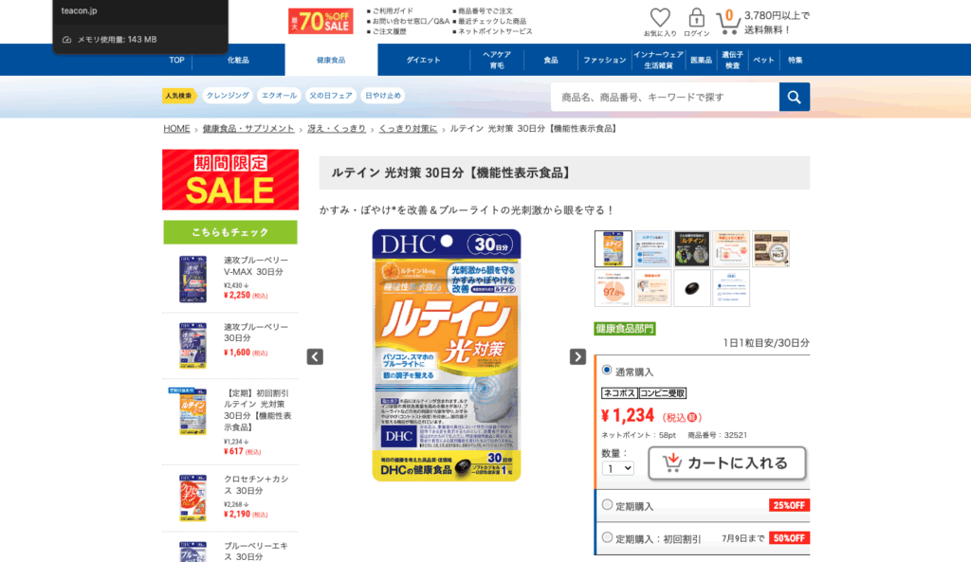This screenshot has width=971, height=562.
Task: Click the 日やけ止め popular search tag
Action: point(383,96)
